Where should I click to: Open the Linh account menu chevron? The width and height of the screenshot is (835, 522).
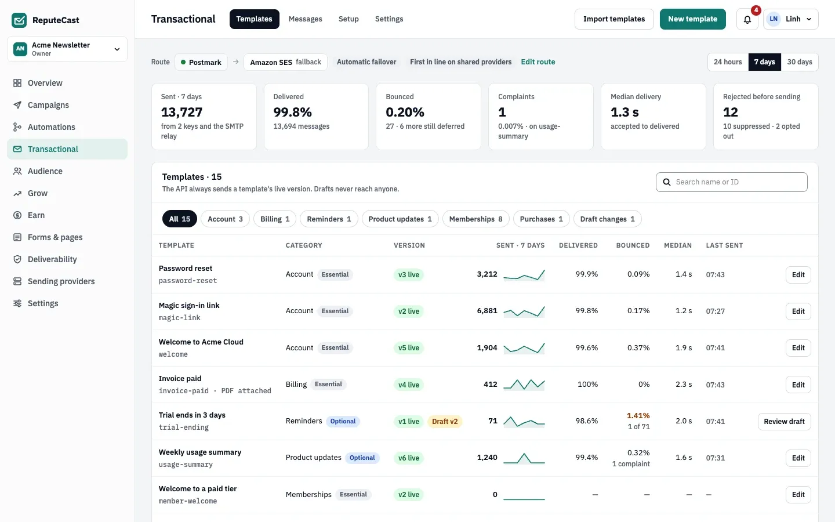coord(809,19)
